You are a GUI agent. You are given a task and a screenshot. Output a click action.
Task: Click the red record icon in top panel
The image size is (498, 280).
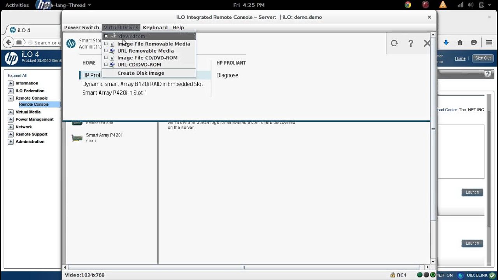tap(425, 5)
